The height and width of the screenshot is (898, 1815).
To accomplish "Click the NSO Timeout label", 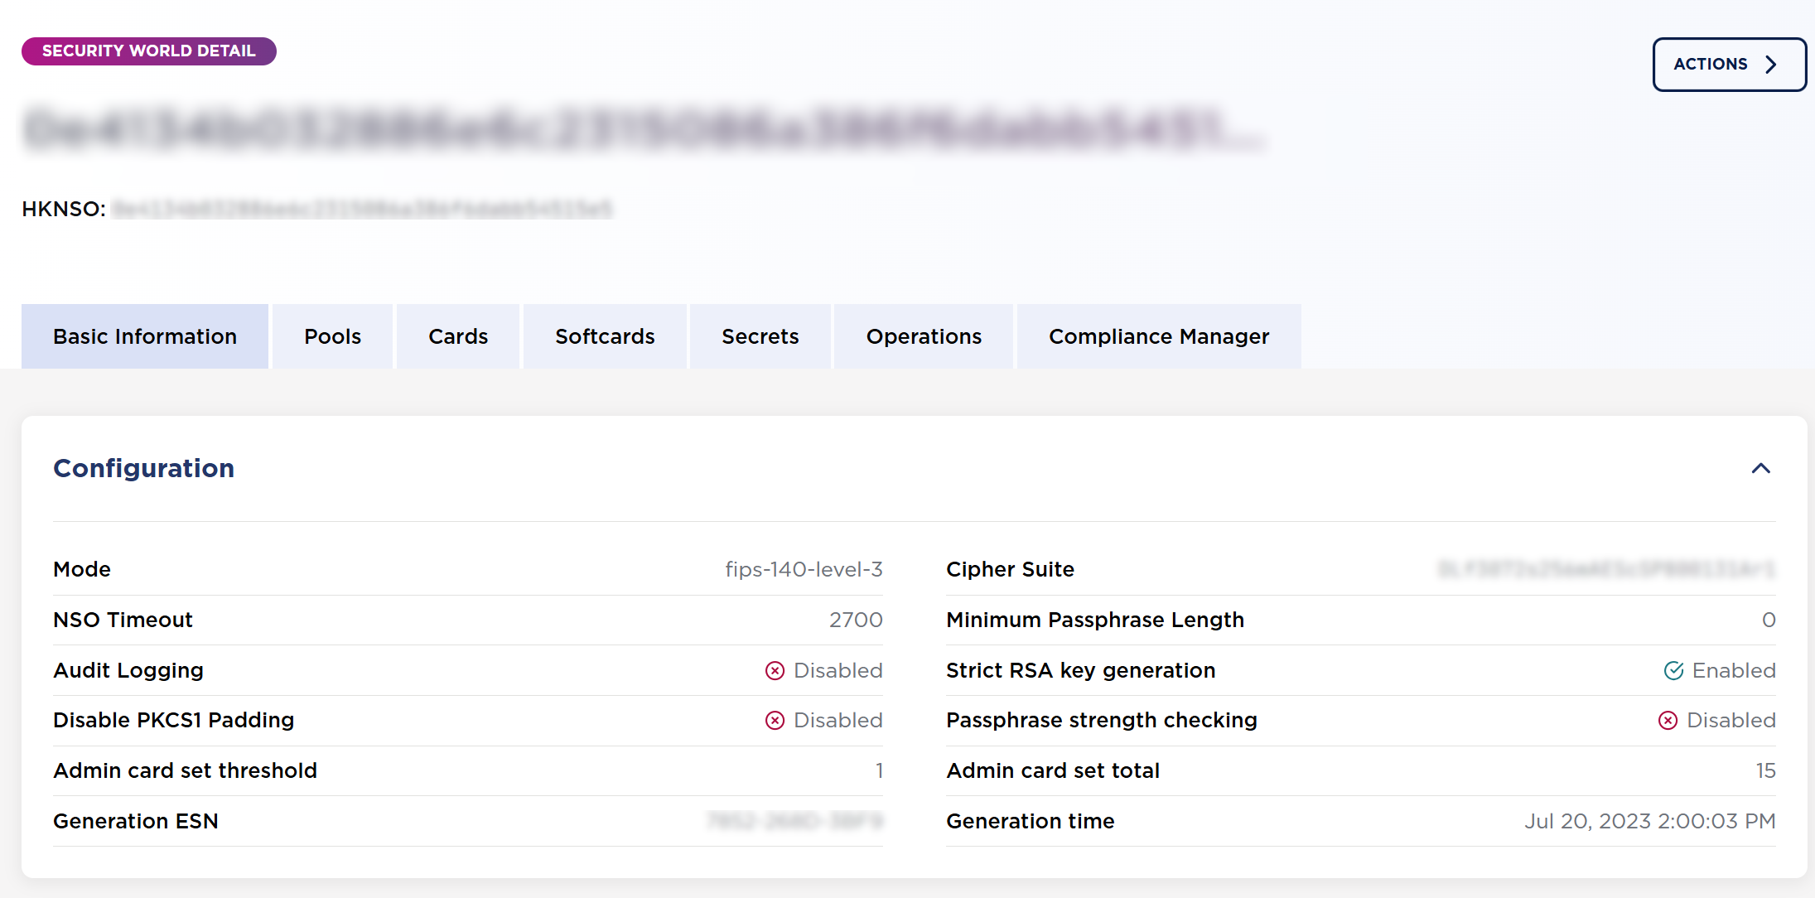I will [123, 620].
